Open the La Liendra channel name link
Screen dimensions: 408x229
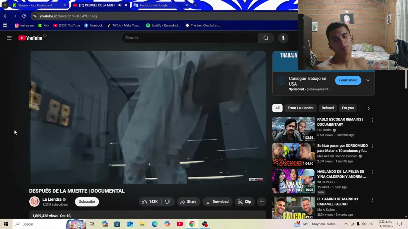pyautogui.click(x=52, y=199)
